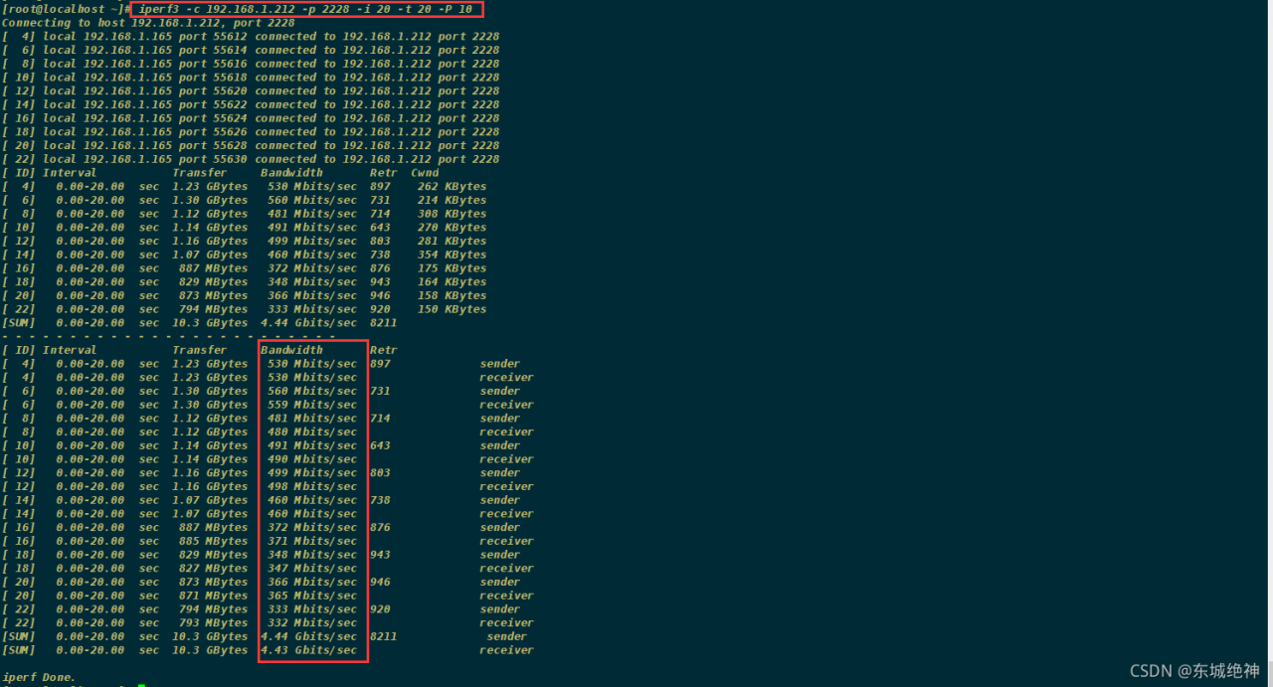Click the '332 Mbits/sec' receiver bandwidth
This screenshot has height=687, width=1273.
[312, 623]
